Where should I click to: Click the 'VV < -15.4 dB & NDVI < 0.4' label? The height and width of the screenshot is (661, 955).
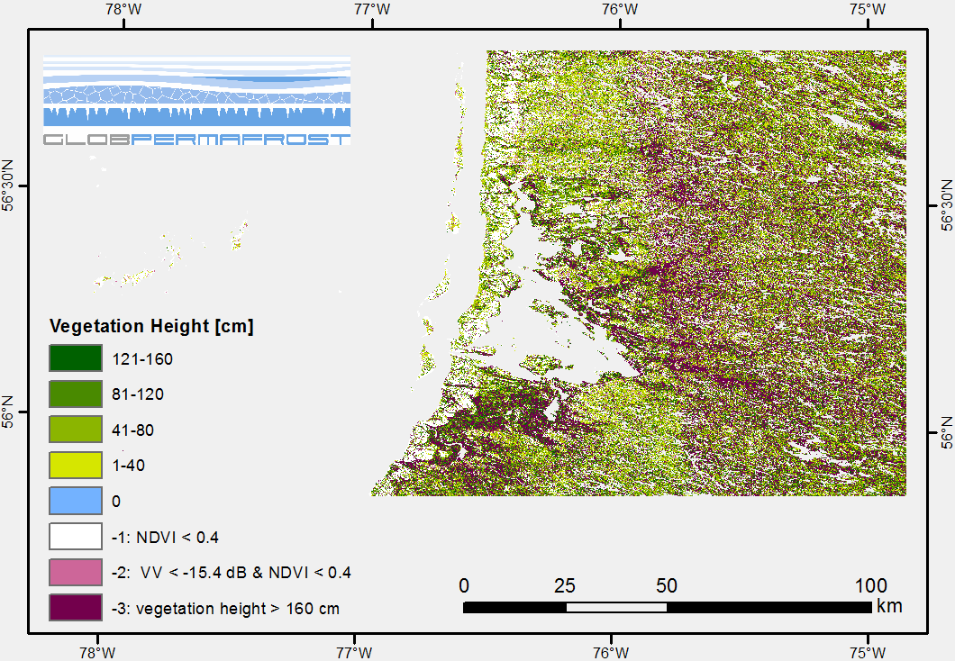[246, 573]
